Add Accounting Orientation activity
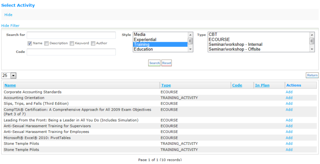Screen dimensions: 320x164 [x=289, y=98]
